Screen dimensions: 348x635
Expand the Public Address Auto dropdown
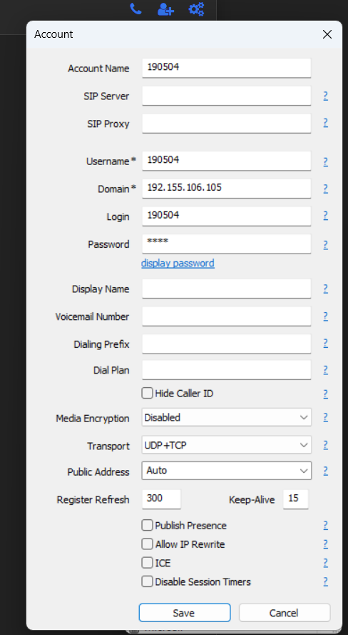pos(226,471)
